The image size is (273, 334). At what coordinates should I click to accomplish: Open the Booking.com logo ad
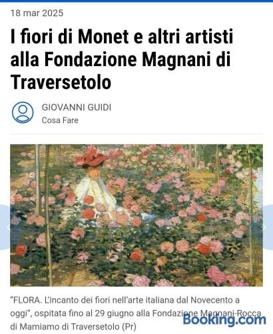tap(224, 320)
